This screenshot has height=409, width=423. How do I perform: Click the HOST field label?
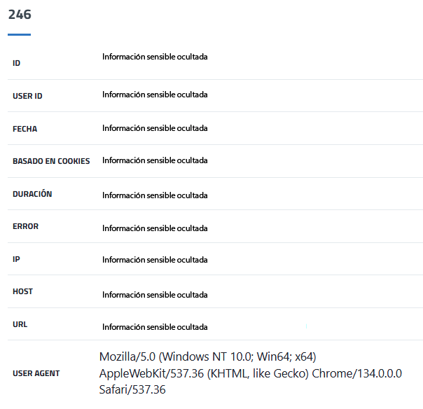point(23,291)
